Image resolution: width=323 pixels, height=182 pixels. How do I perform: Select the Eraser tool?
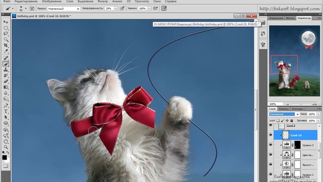point(6,81)
